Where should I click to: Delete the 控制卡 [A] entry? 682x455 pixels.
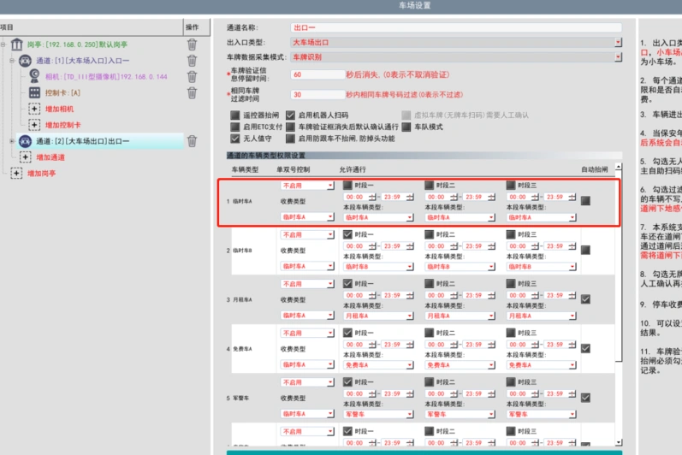click(x=192, y=92)
